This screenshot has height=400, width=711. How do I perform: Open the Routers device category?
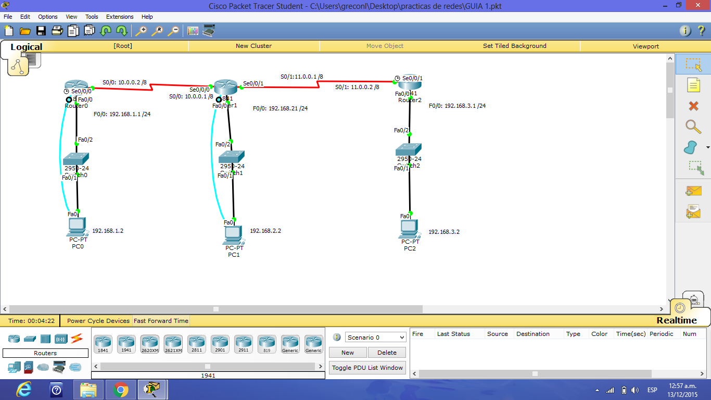[x=14, y=339]
